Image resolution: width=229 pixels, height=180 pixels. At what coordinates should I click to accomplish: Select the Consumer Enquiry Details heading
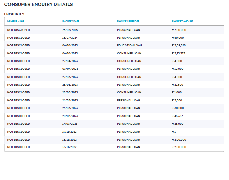[38, 5]
